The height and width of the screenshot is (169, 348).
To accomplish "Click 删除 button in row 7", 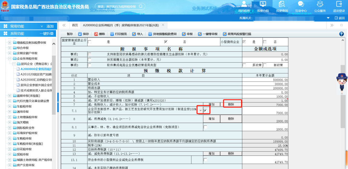I will (231, 104).
